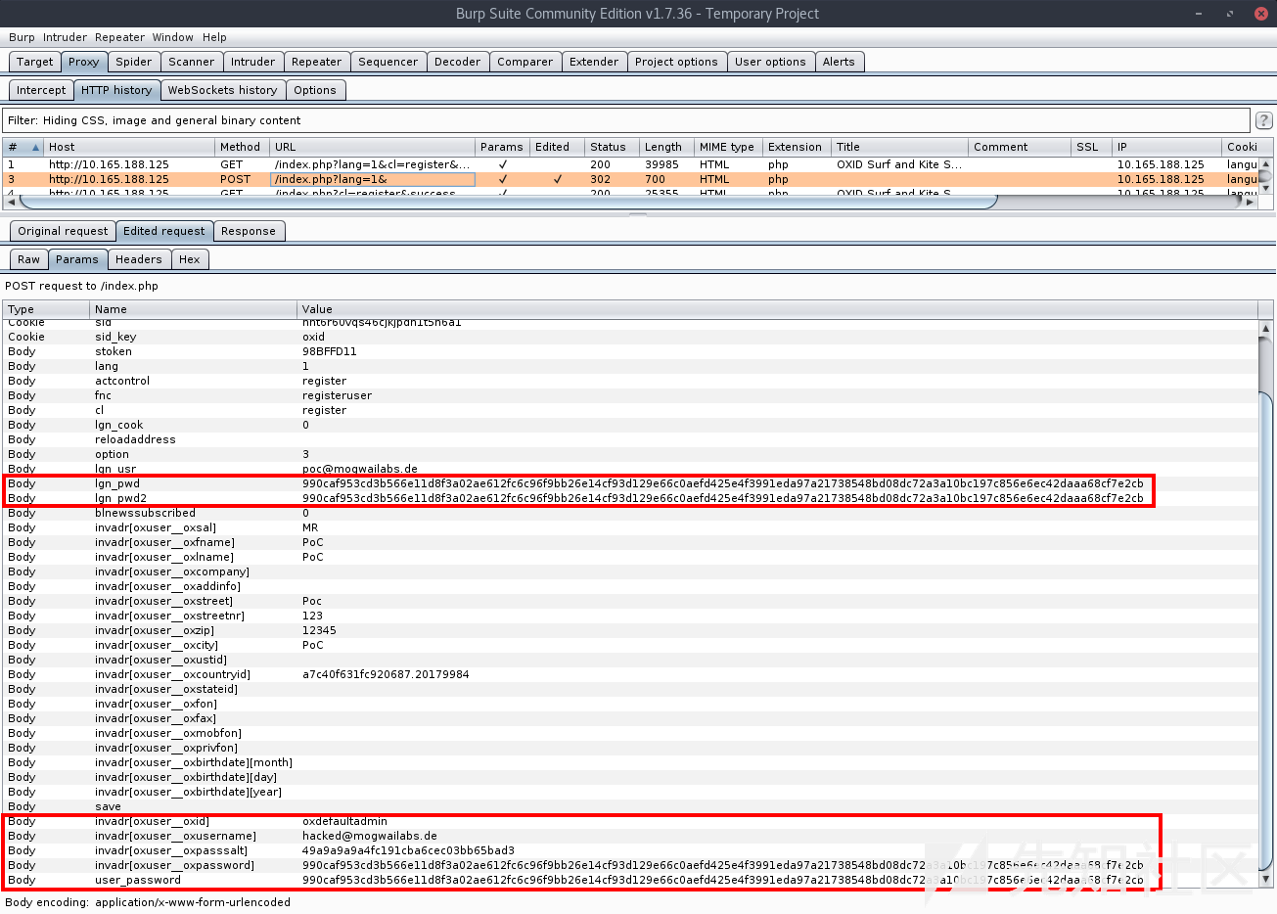Switch to the Extender tab
The image size is (1277, 914).
(595, 62)
